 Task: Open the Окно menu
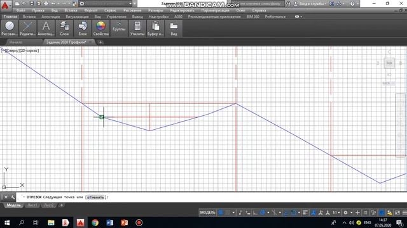click(240, 11)
